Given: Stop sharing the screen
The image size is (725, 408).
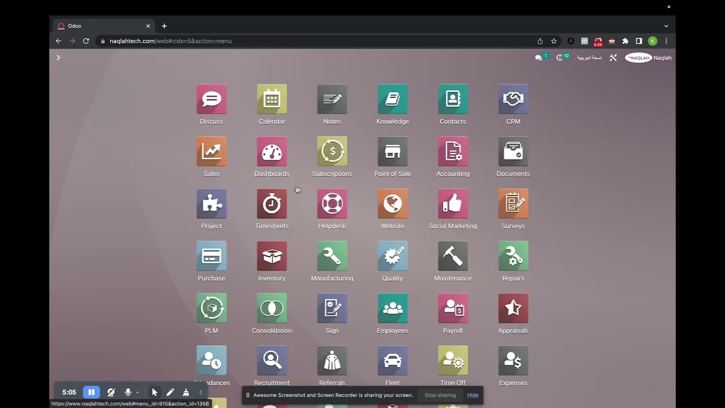Looking at the screenshot, I should 440,395.
